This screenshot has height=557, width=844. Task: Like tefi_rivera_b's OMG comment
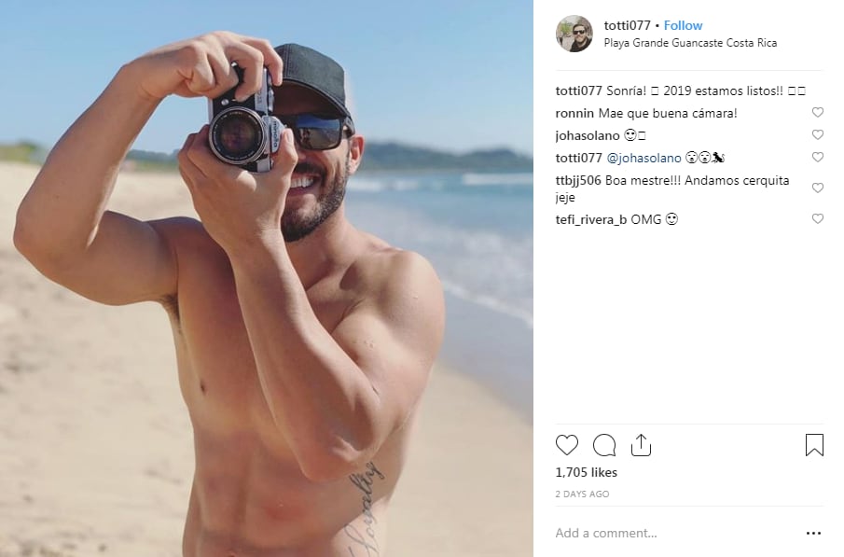pos(818,219)
